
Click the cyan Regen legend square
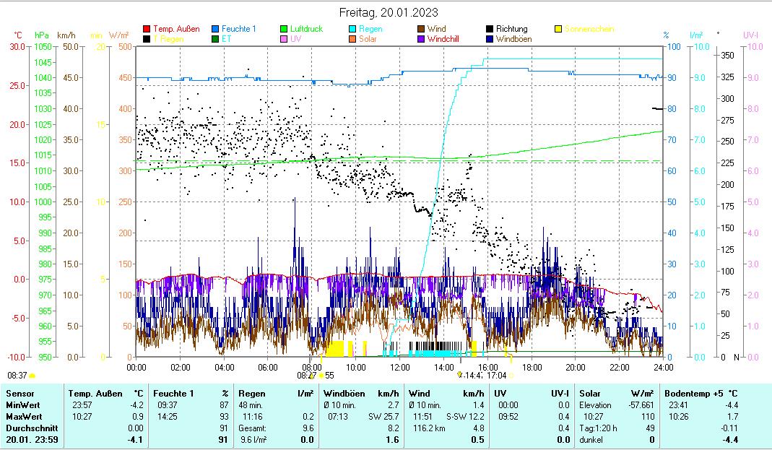tap(352, 30)
